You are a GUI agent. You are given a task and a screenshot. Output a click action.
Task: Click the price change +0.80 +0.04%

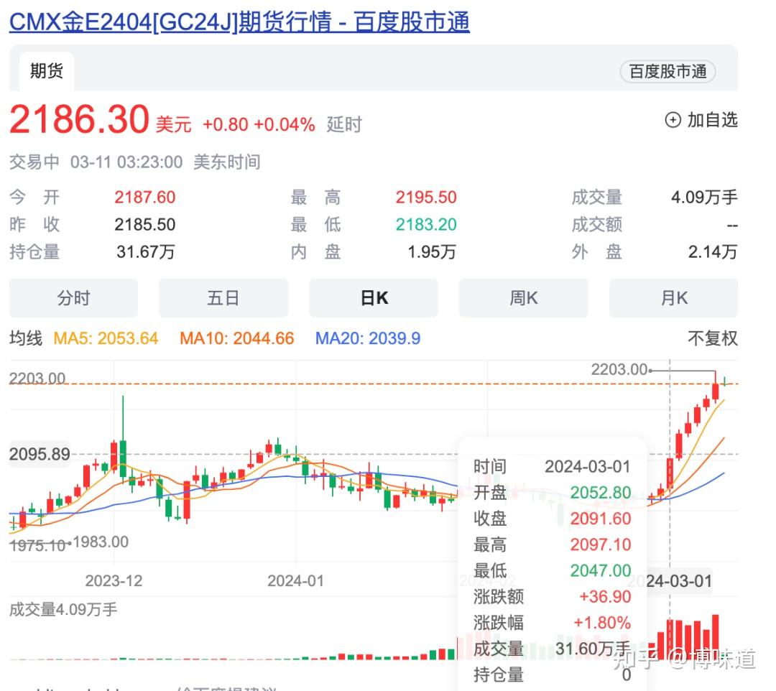[259, 125]
